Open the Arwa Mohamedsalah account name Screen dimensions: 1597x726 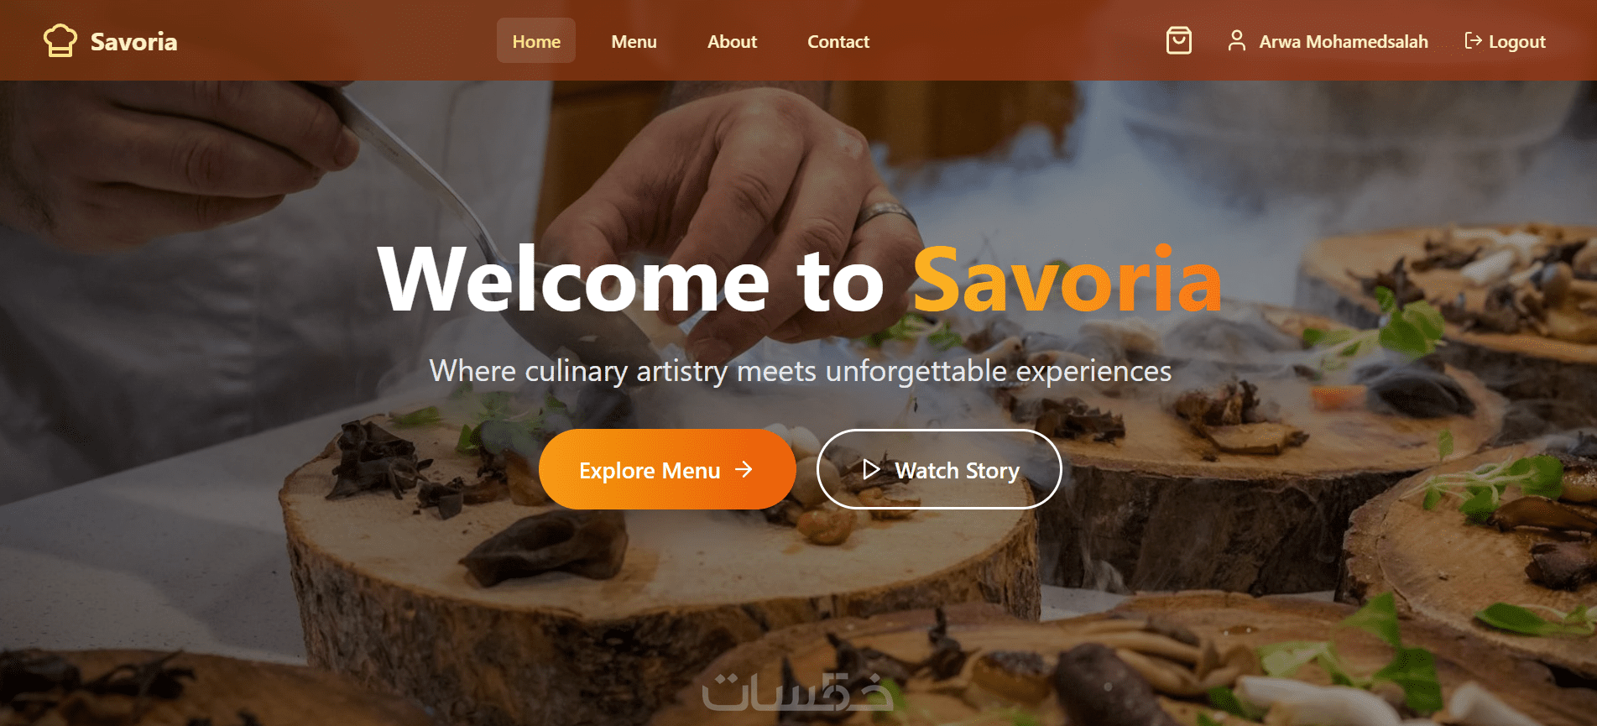(1344, 41)
